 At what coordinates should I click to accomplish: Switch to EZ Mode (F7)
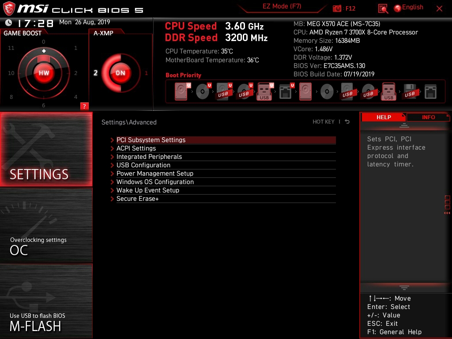pyautogui.click(x=282, y=6)
